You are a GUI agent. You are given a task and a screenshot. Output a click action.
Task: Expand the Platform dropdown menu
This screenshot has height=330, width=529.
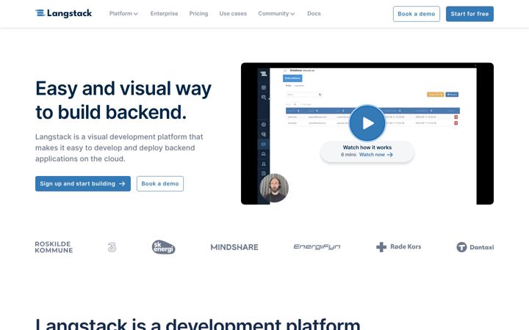tap(123, 14)
